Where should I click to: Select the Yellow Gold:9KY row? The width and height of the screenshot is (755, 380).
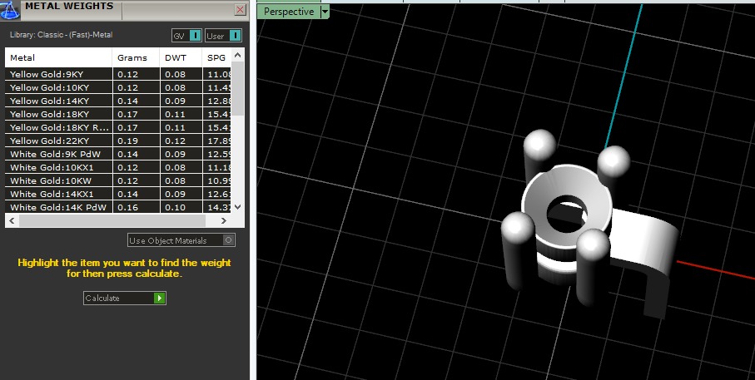[118, 74]
